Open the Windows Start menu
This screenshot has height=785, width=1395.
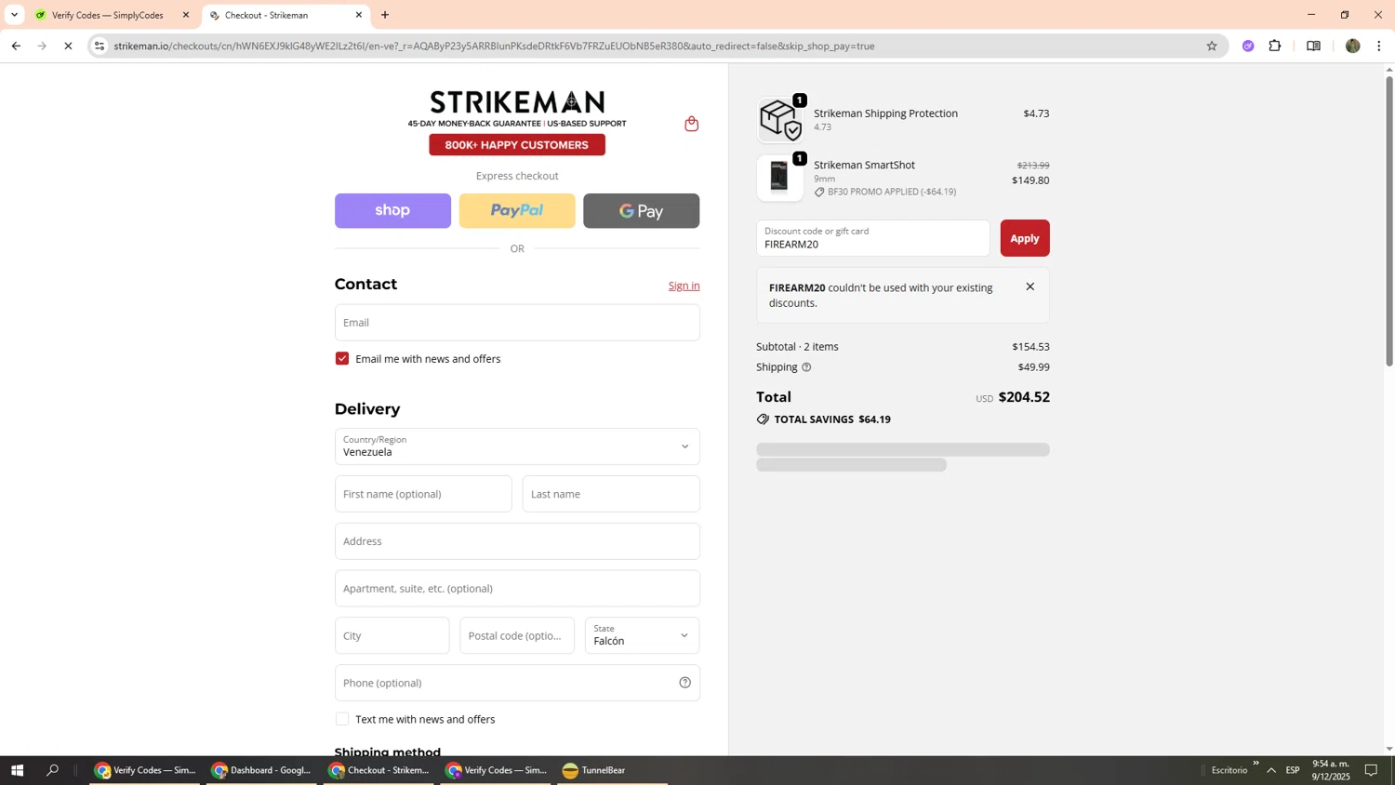16,770
